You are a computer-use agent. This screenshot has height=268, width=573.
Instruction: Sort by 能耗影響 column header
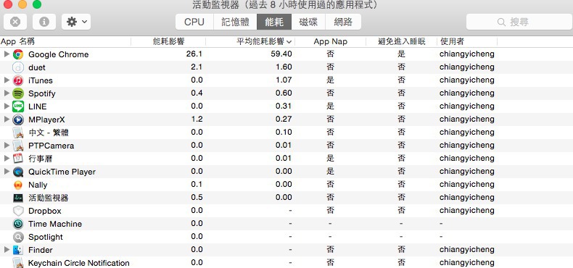(x=168, y=41)
